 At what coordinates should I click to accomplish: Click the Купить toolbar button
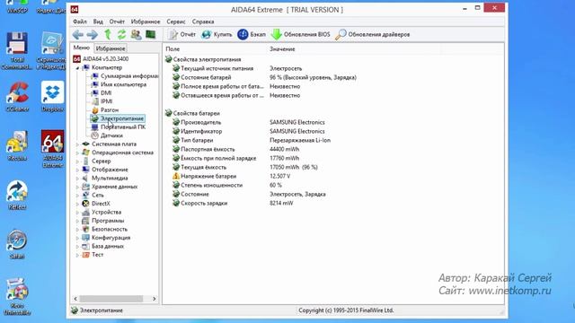click(217, 34)
